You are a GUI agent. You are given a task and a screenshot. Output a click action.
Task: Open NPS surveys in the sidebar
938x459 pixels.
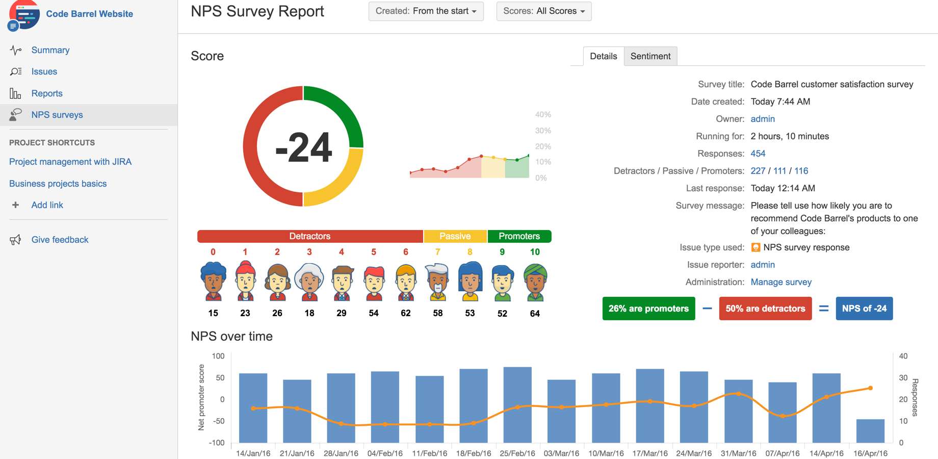pos(57,115)
